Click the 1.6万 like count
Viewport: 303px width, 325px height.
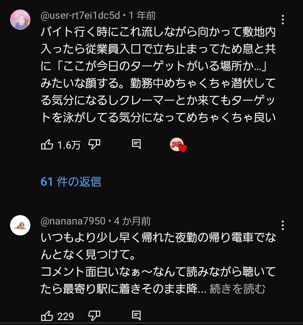[x=69, y=145]
